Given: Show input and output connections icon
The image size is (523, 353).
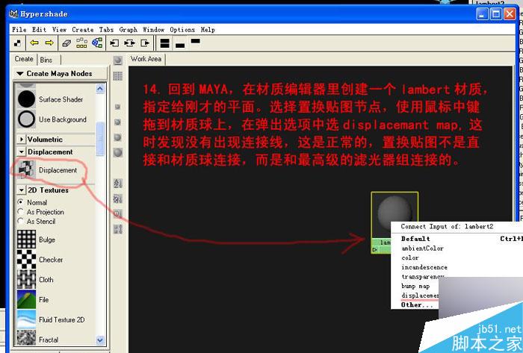Looking at the screenshot, I should pyautogui.click(x=129, y=43).
